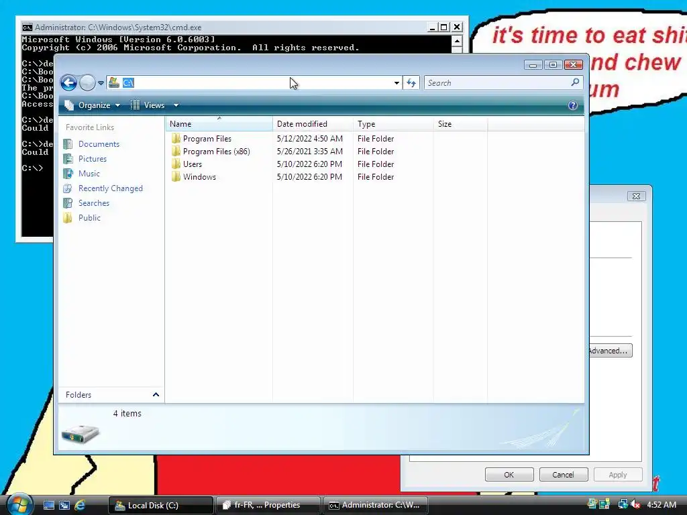Click the drive icon in the address bar

[114, 82]
